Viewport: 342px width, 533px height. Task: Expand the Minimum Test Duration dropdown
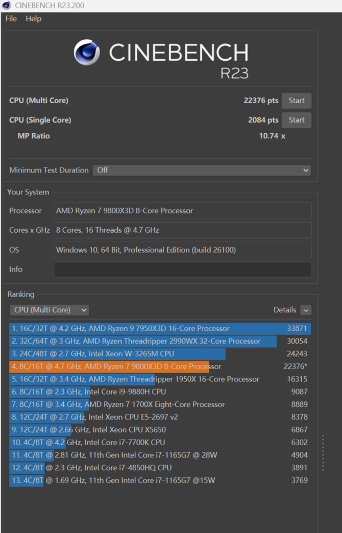pyautogui.click(x=202, y=170)
